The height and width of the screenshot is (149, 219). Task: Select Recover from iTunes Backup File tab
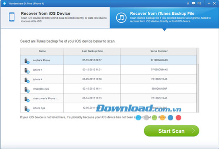coord(164,17)
